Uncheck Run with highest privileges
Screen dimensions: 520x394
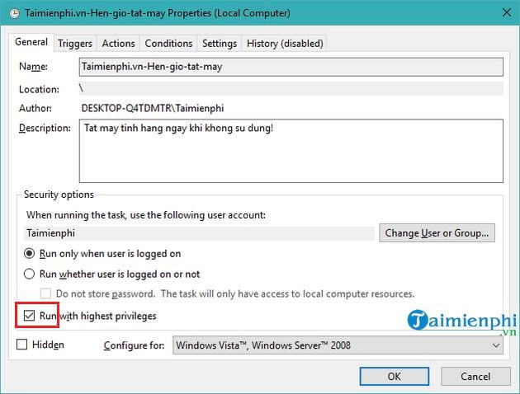click(x=29, y=316)
